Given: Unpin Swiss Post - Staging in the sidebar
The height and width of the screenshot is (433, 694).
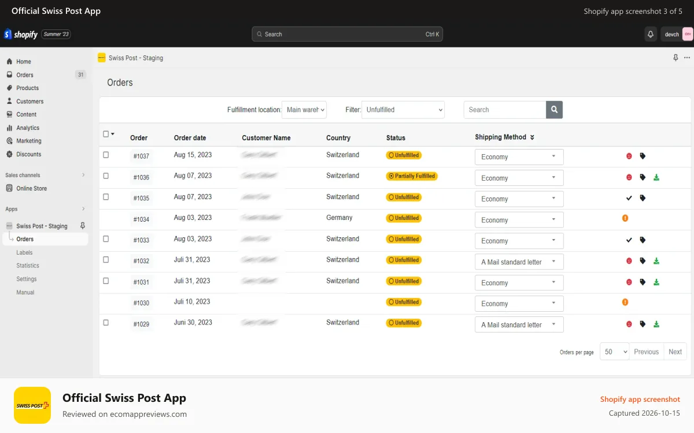Looking at the screenshot, I should (82, 226).
